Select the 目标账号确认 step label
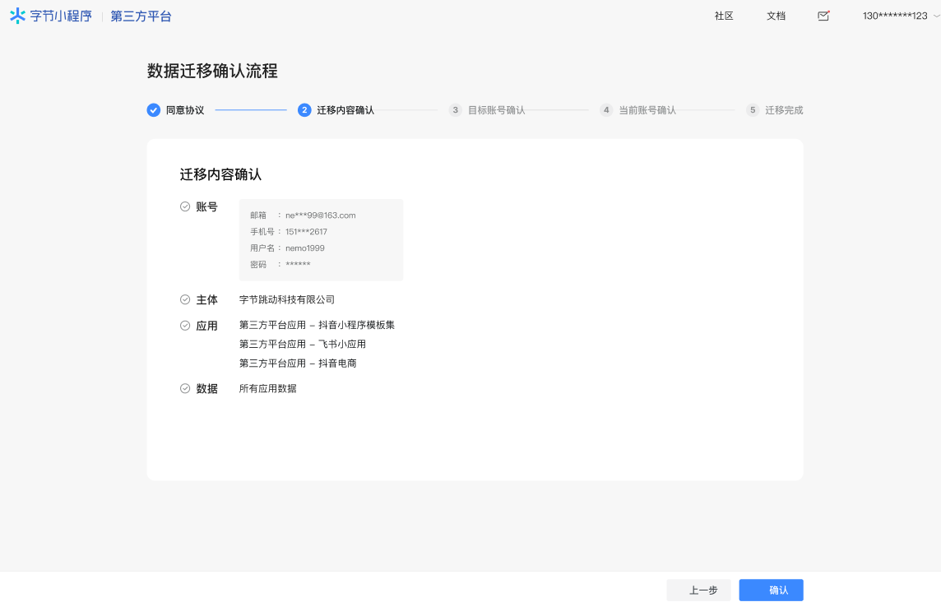This screenshot has height=602, width=941. click(x=496, y=110)
